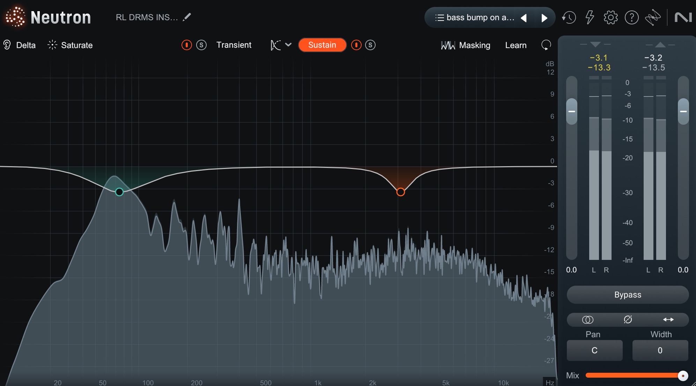This screenshot has height=386, width=696.
Task: Click the input peak readout -3.1
Action: coord(599,58)
